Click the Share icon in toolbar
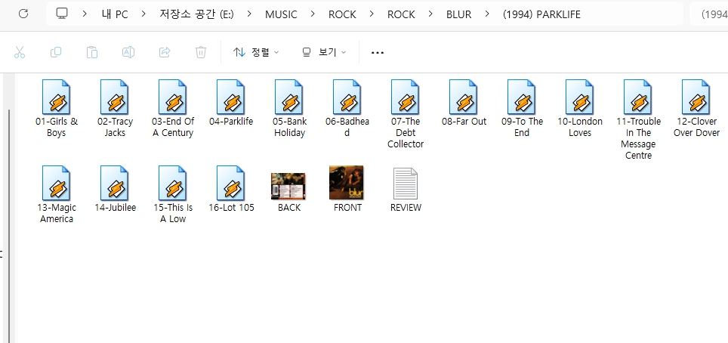 click(x=165, y=52)
